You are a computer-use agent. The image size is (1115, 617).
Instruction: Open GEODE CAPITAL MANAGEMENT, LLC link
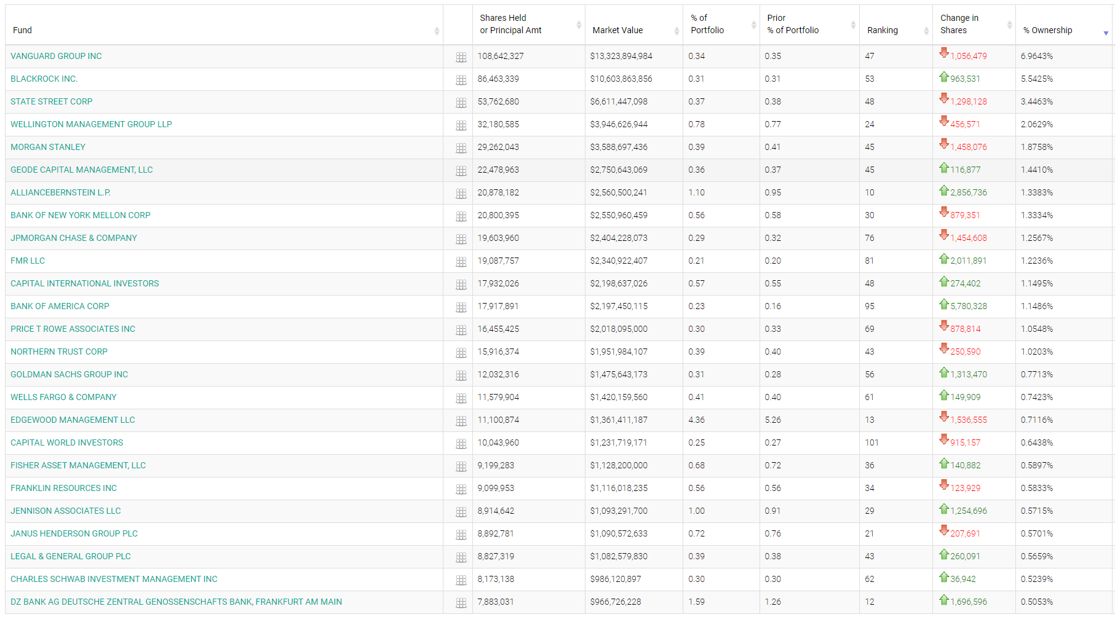click(x=81, y=170)
